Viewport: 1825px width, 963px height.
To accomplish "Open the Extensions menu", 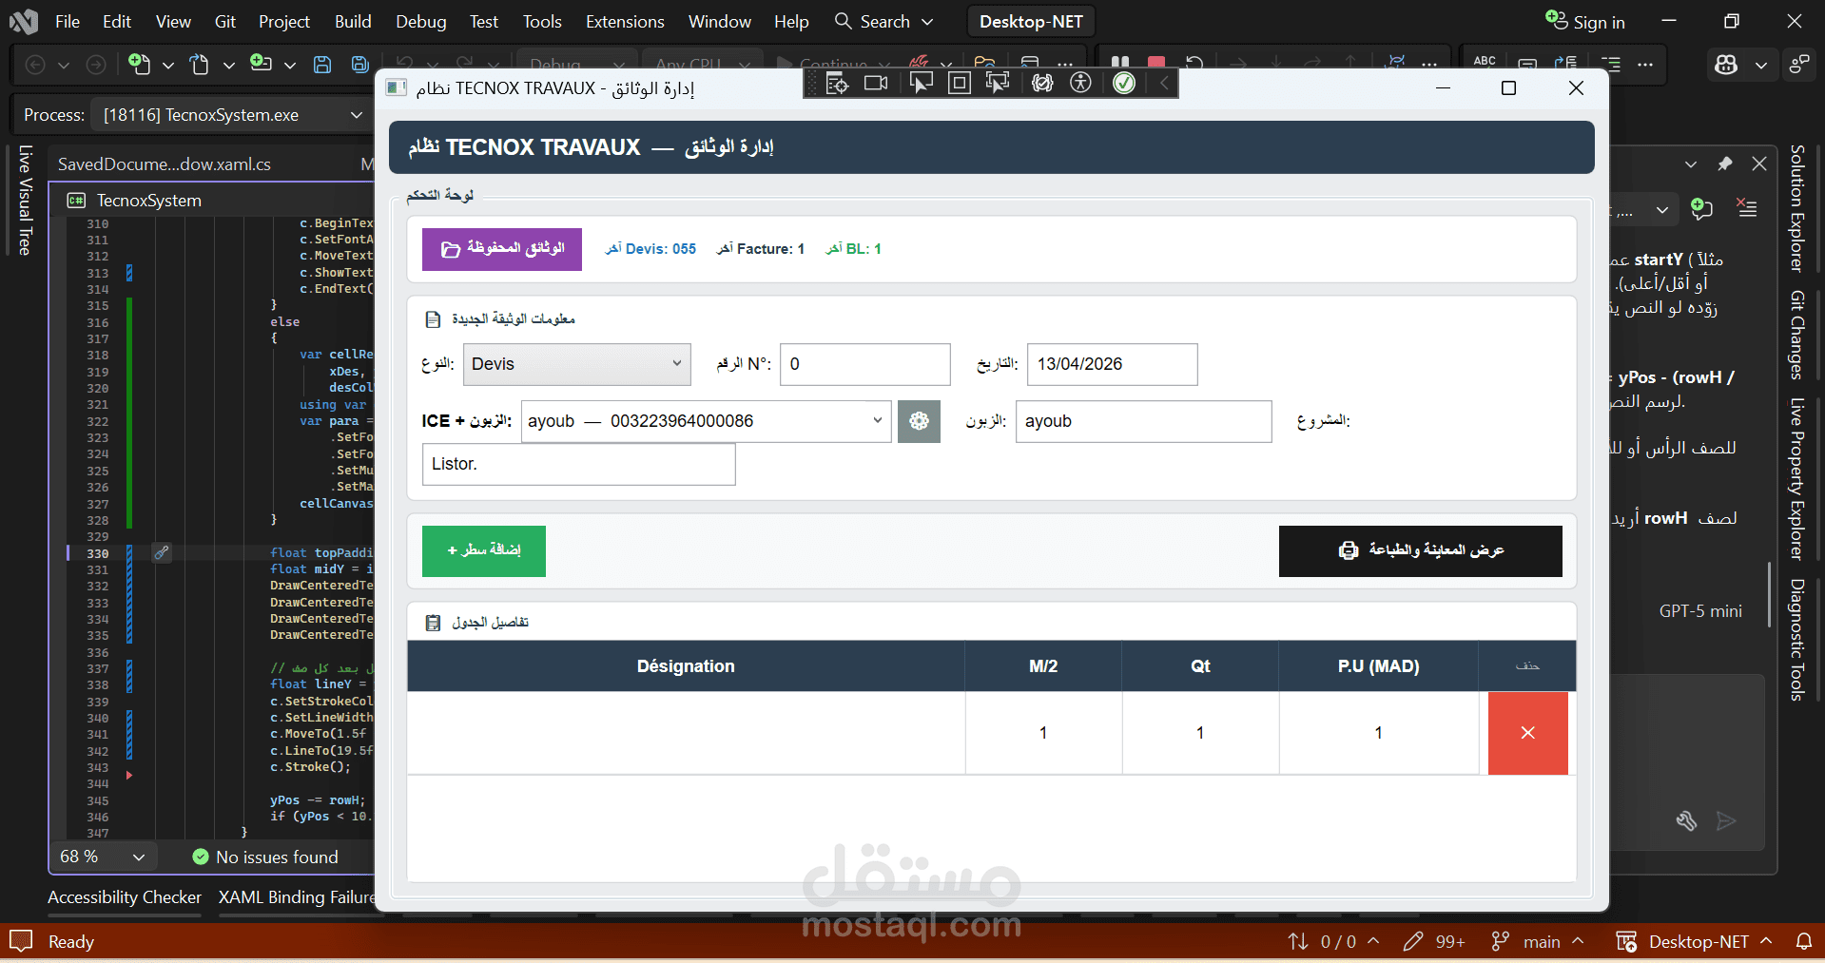I will pos(625,21).
